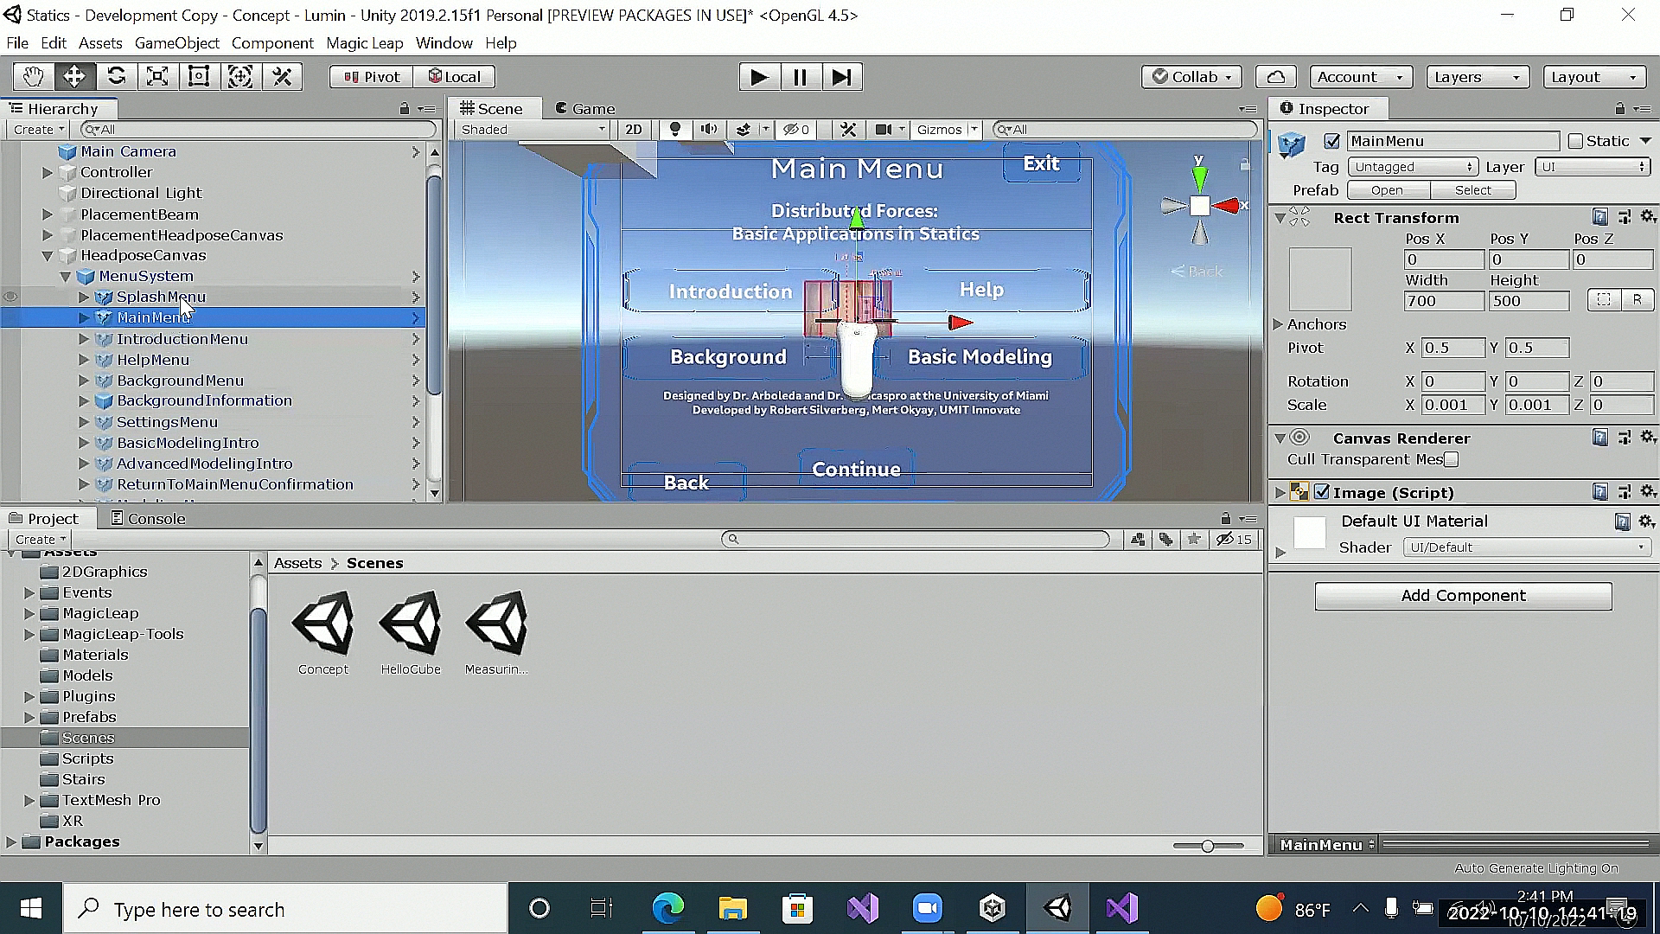1660x934 pixels.
Task: Open cloud services icon
Action: (1275, 77)
